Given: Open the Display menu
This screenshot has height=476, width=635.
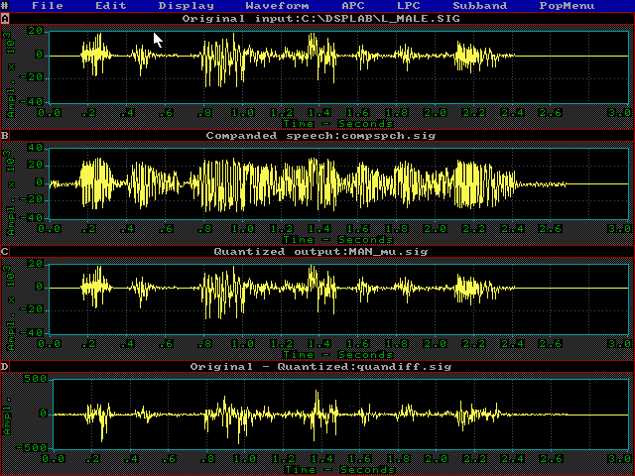Looking at the screenshot, I should click(x=187, y=6).
